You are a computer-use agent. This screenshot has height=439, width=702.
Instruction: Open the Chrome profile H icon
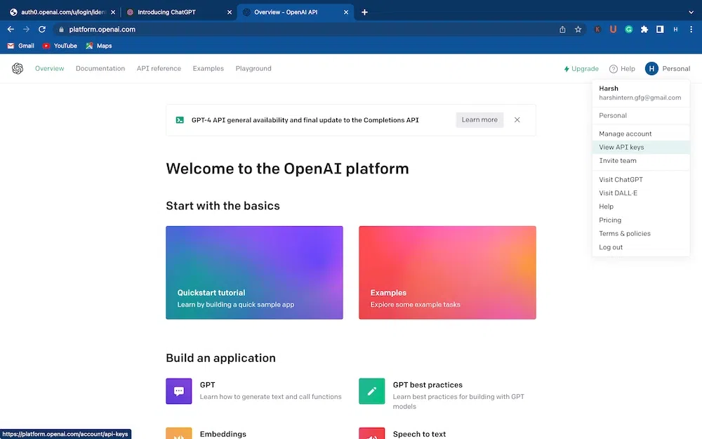(675, 29)
